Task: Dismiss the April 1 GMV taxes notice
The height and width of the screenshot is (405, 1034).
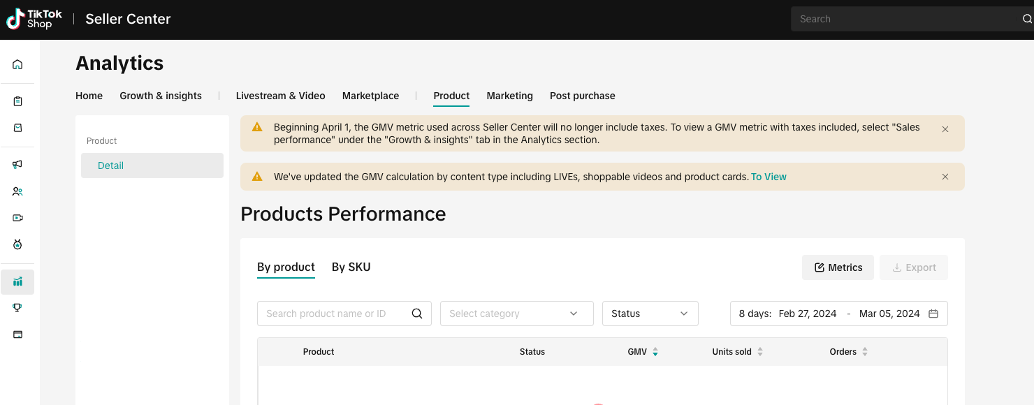Action: coord(945,129)
